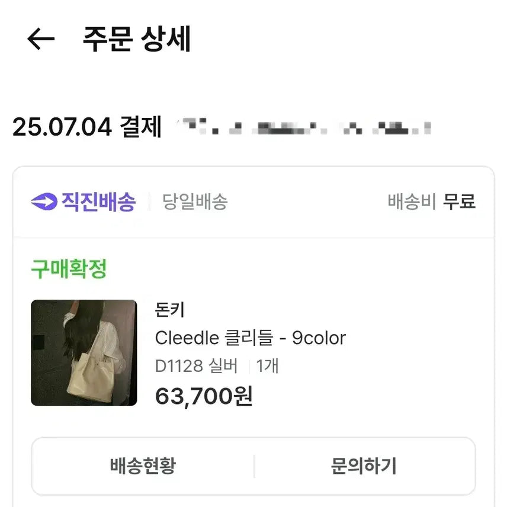Screen dimensions: 507x507
Task: Click the divider between 배송현황 and 문의하기
Action: click(x=254, y=466)
